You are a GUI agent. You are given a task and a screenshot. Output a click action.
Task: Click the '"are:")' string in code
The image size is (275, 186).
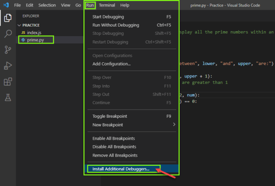[264, 64]
